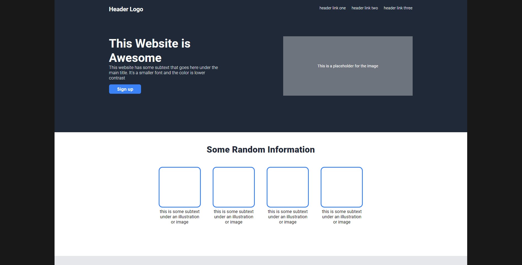Click the white content section background
Image resolution: width=522 pixels, height=265 pixels.
tap(110, 242)
